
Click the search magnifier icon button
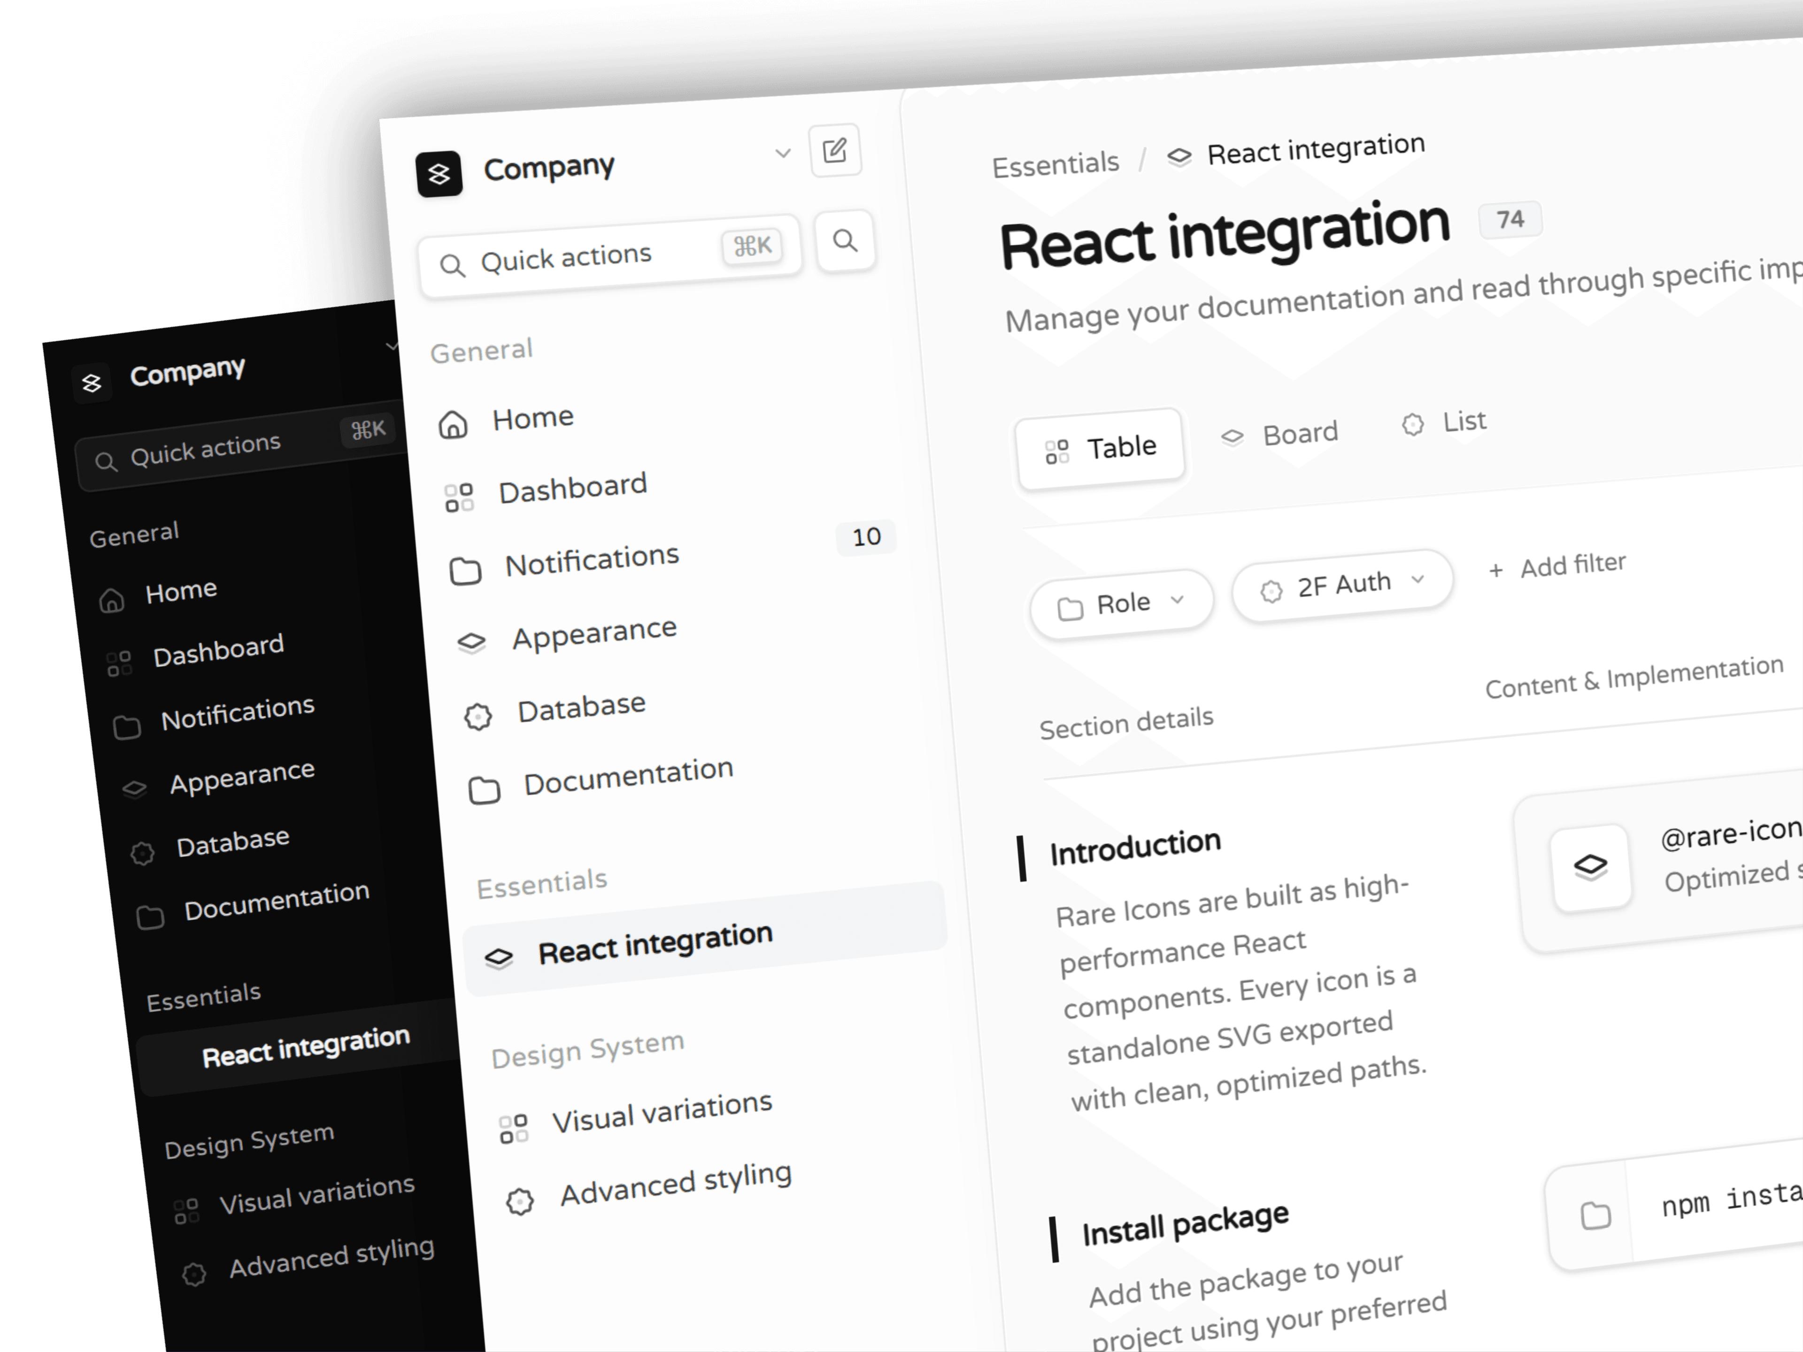(845, 241)
